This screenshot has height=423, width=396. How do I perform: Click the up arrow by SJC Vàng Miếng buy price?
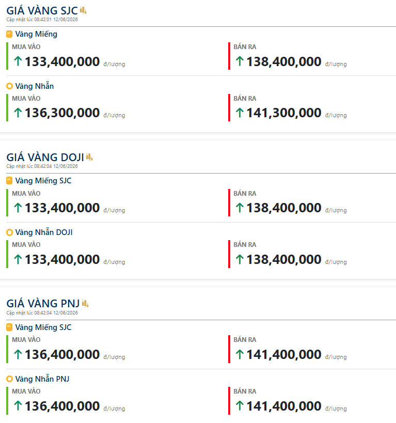(x=18, y=61)
